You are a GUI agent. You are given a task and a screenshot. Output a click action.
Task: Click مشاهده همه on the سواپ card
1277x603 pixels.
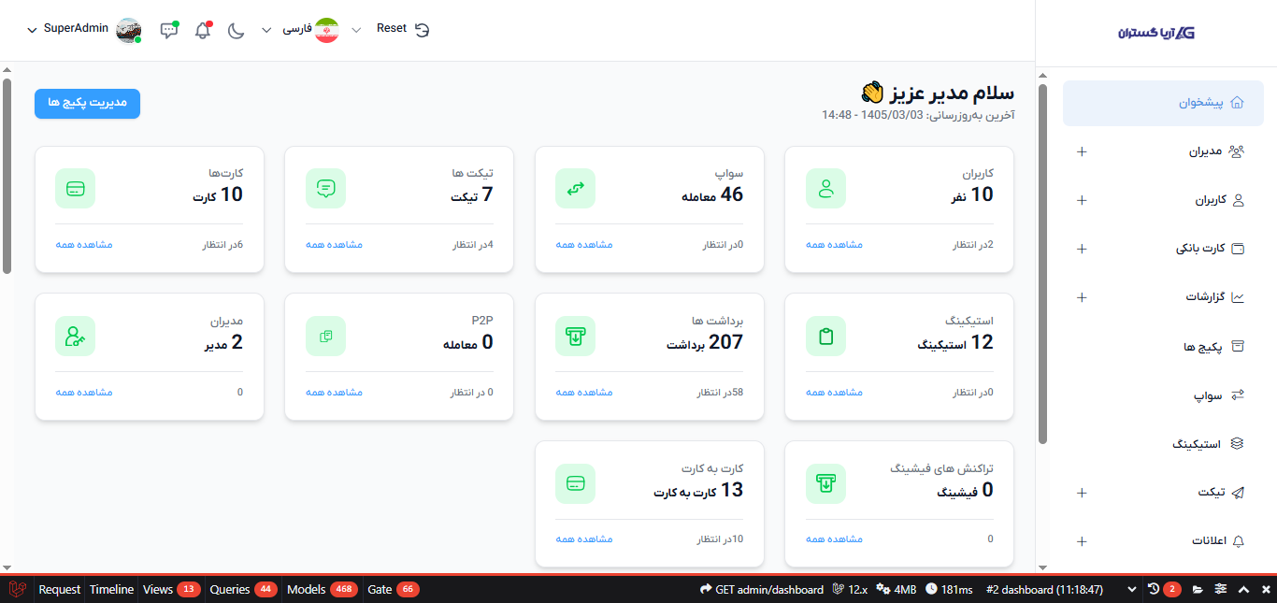[584, 245]
